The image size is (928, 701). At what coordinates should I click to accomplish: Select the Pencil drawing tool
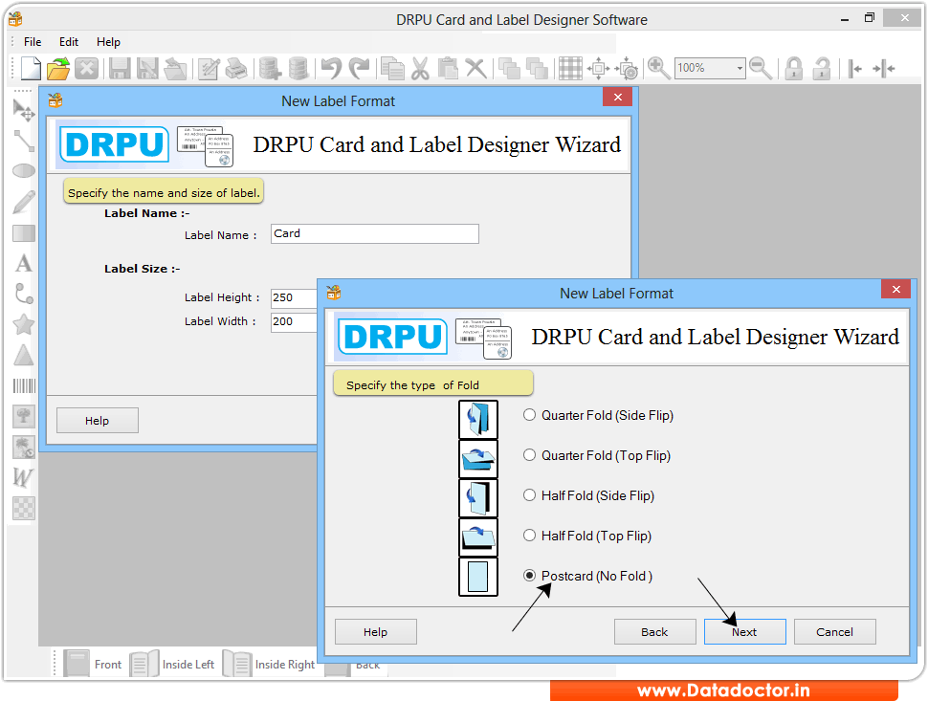pos(23,201)
